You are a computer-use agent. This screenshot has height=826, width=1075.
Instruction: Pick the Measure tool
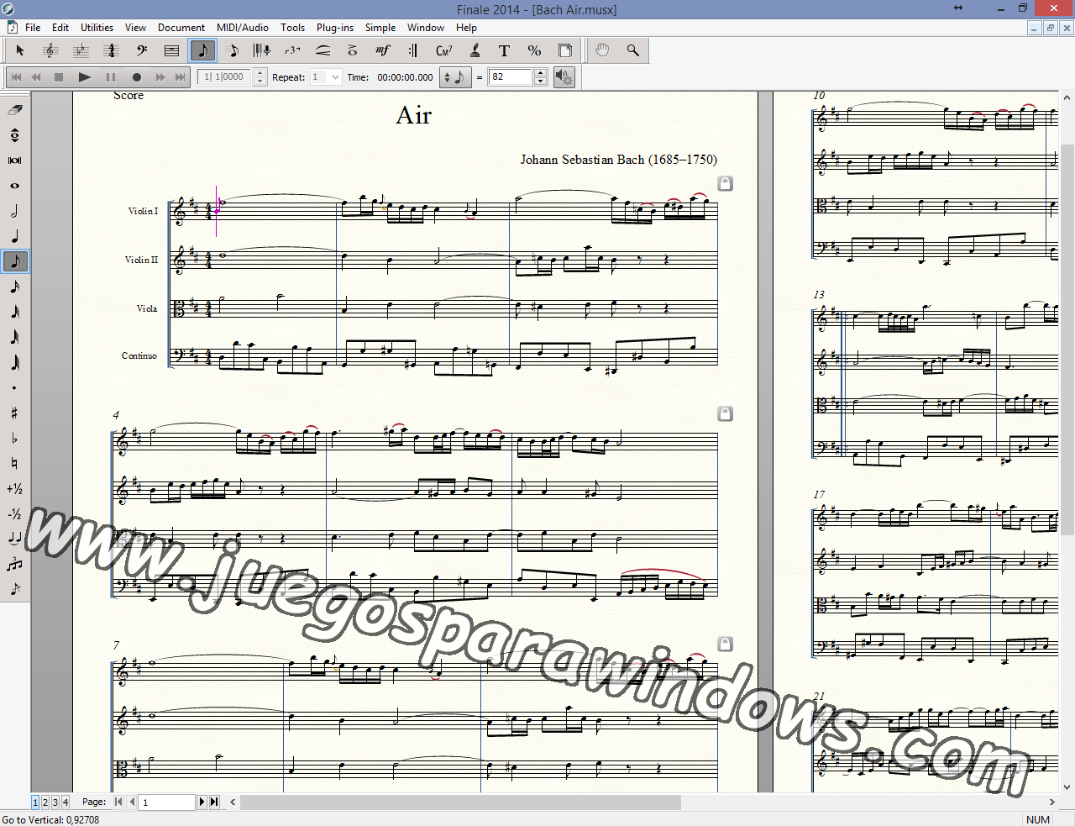pyautogui.click(x=171, y=51)
